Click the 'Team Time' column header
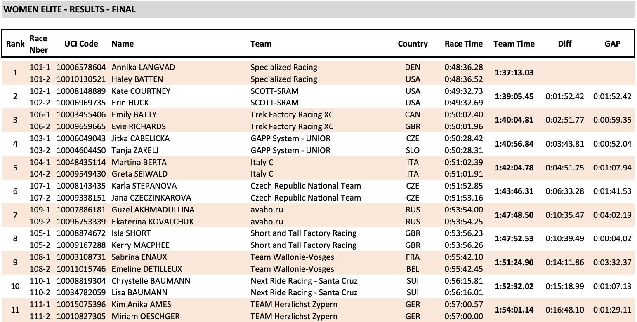 [x=514, y=44]
